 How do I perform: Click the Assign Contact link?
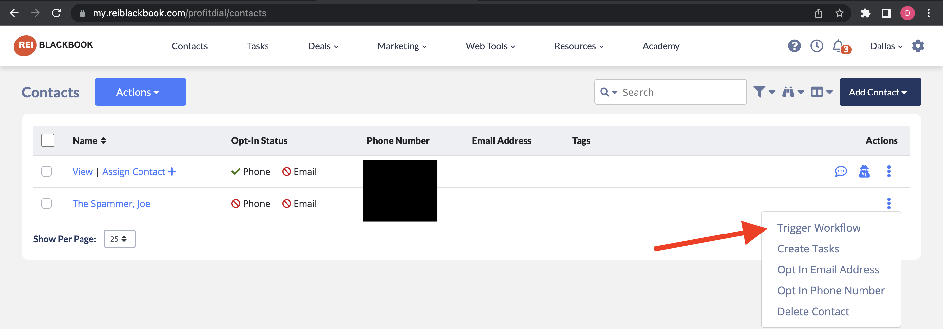point(134,171)
